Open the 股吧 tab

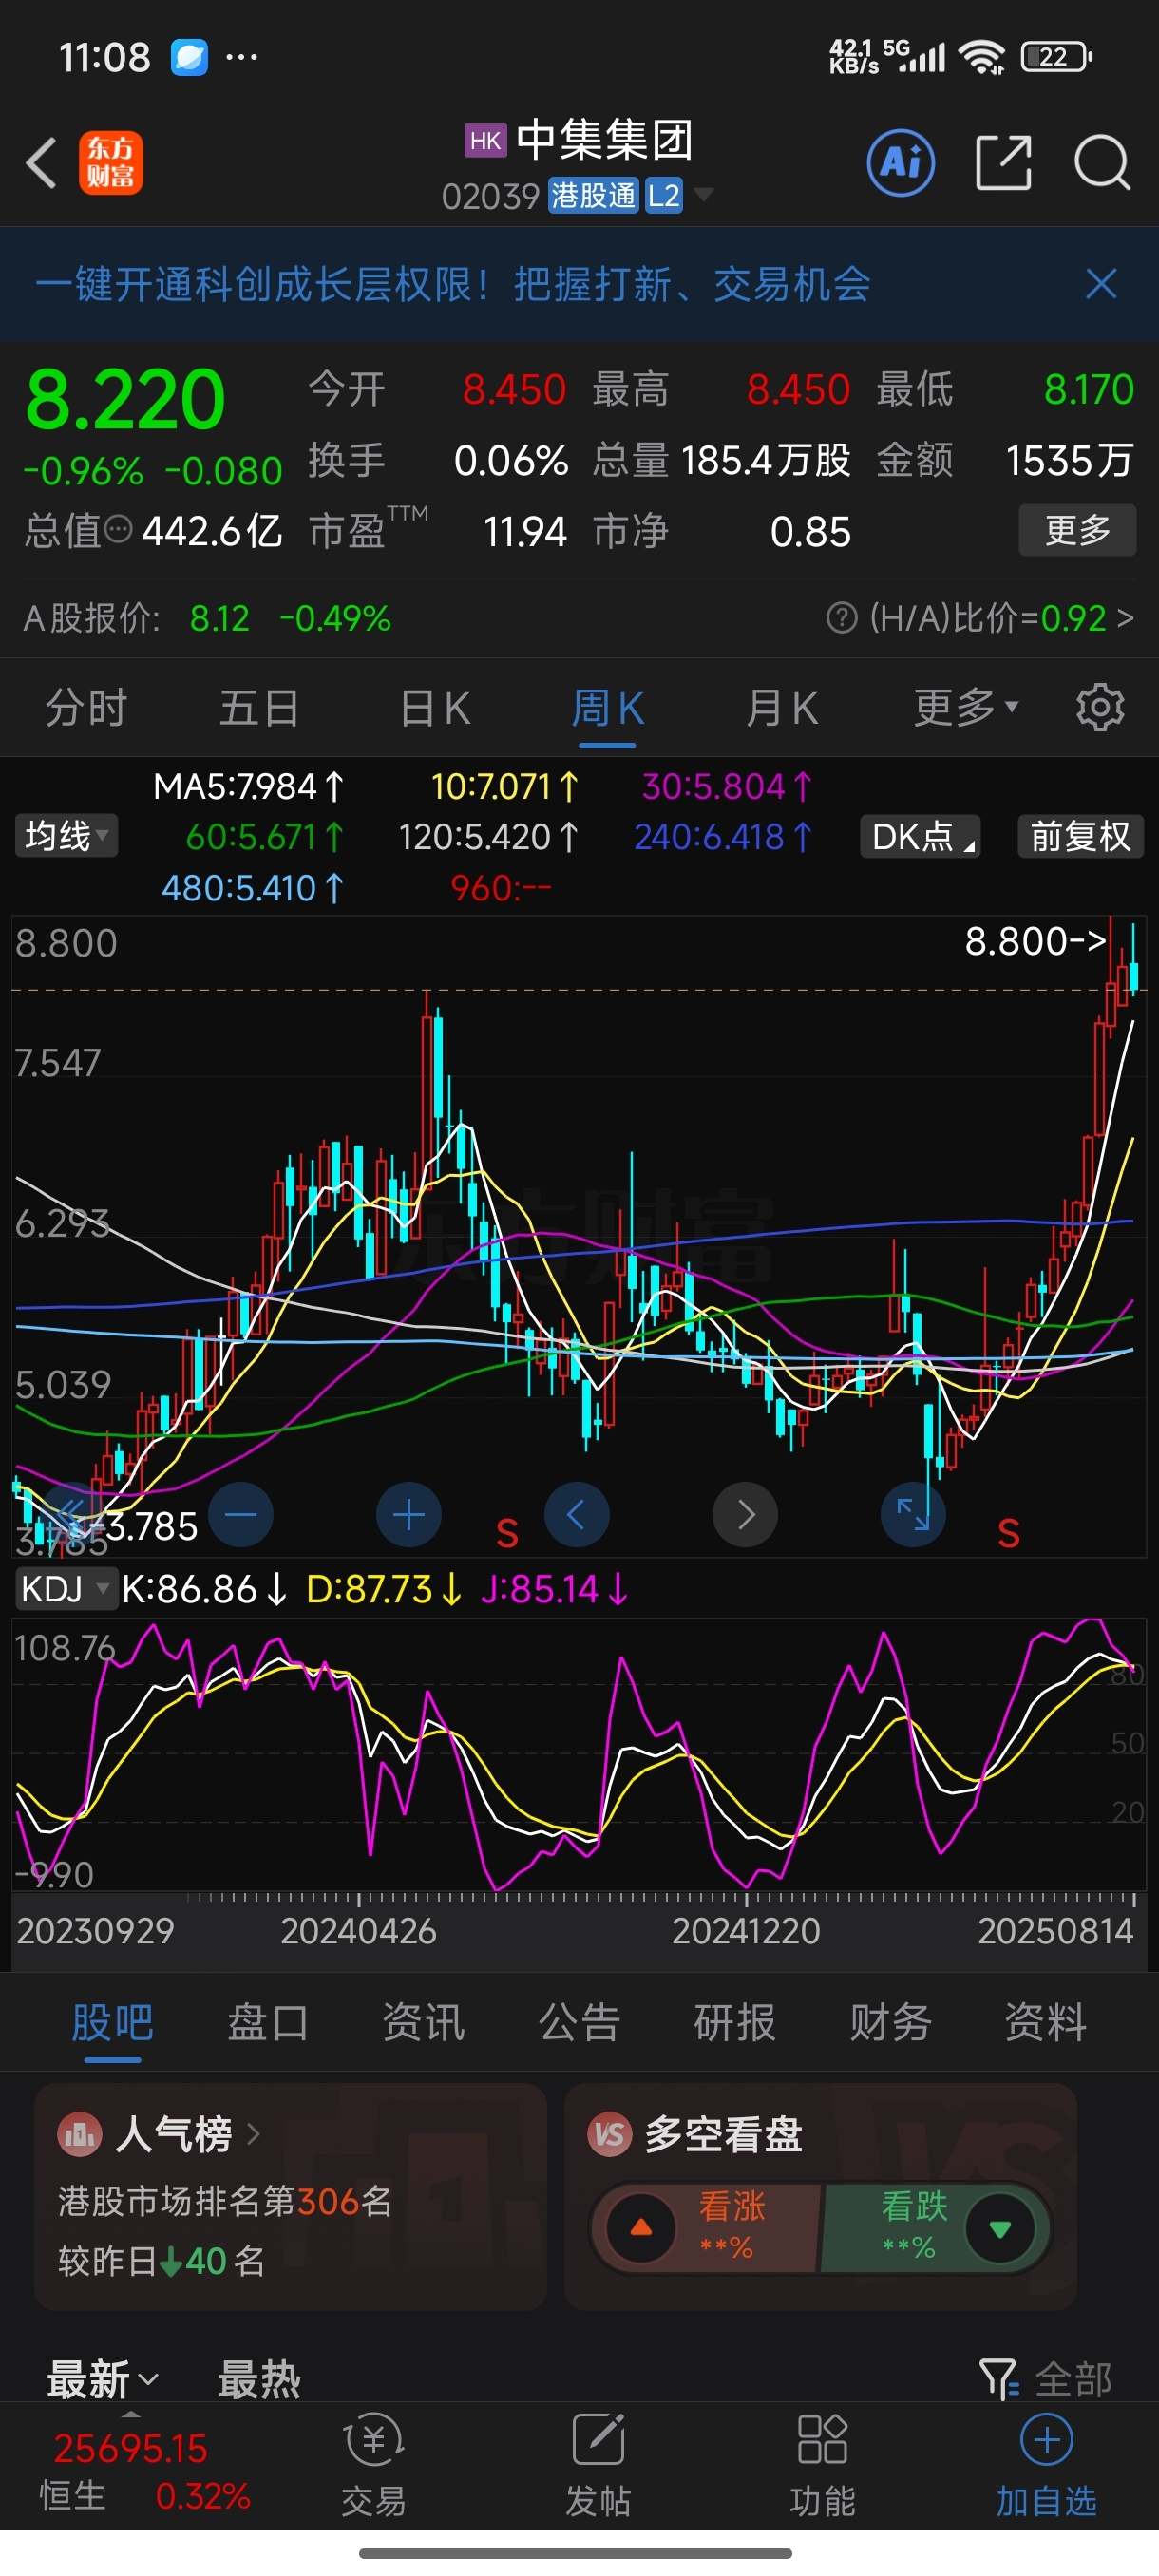112,2022
